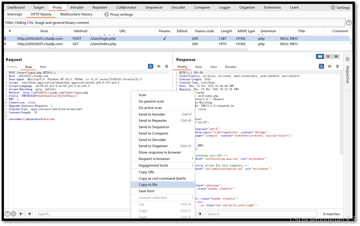360x226 pixels.
Task: Open the Logger tab
Action: [225, 7]
